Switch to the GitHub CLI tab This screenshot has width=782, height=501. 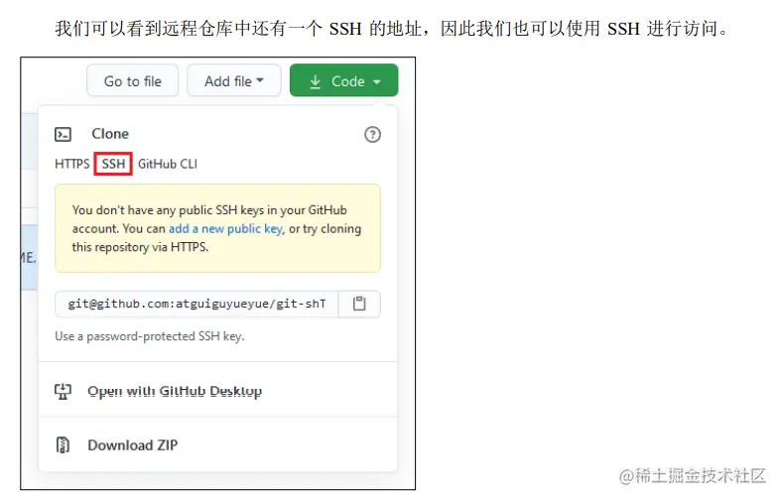[168, 164]
